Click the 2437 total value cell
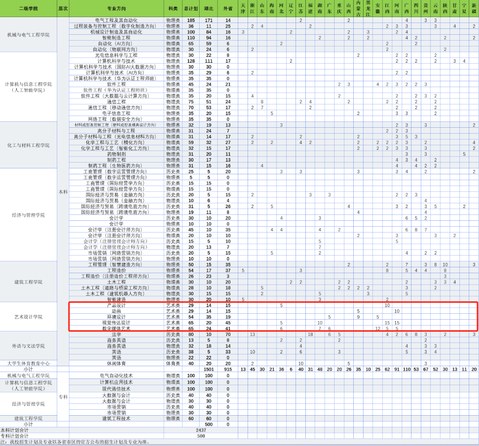Viewport: 479px width, 446px height. click(201, 430)
